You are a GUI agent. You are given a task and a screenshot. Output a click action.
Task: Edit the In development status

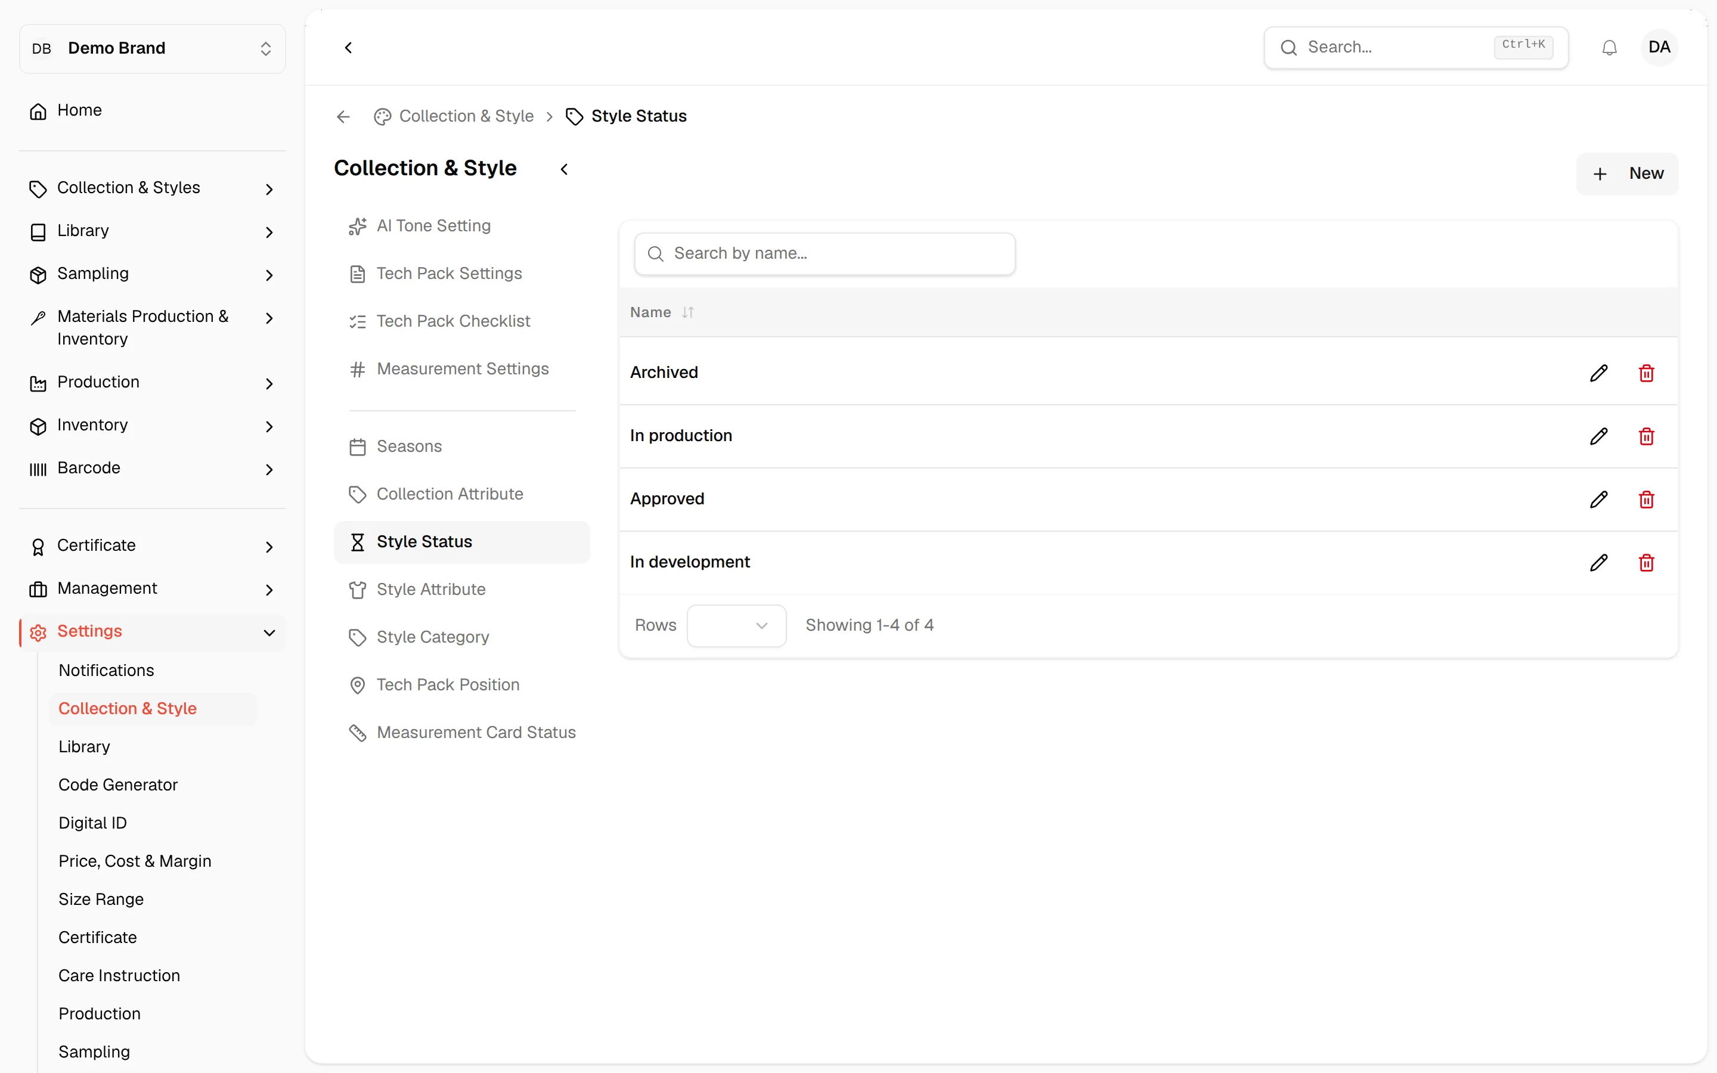click(1598, 562)
